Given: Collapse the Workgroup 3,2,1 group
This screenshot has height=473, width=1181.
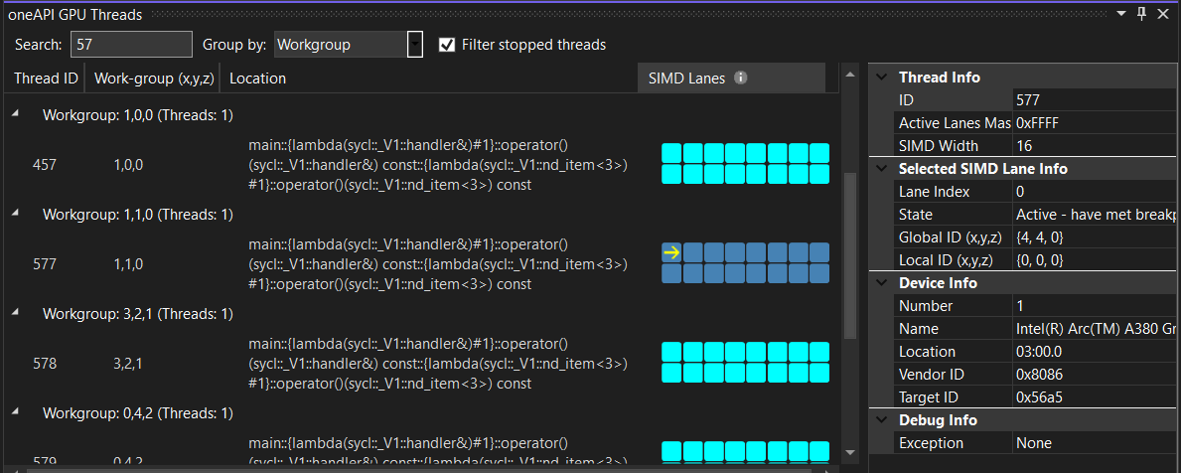Looking at the screenshot, I should click(x=16, y=314).
